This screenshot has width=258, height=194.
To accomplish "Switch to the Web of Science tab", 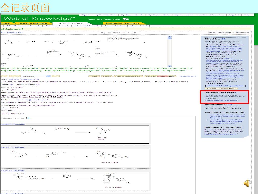I will click(x=71, y=23).
